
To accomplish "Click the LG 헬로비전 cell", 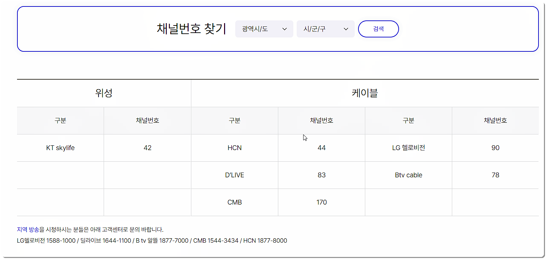I will pos(409,148).
